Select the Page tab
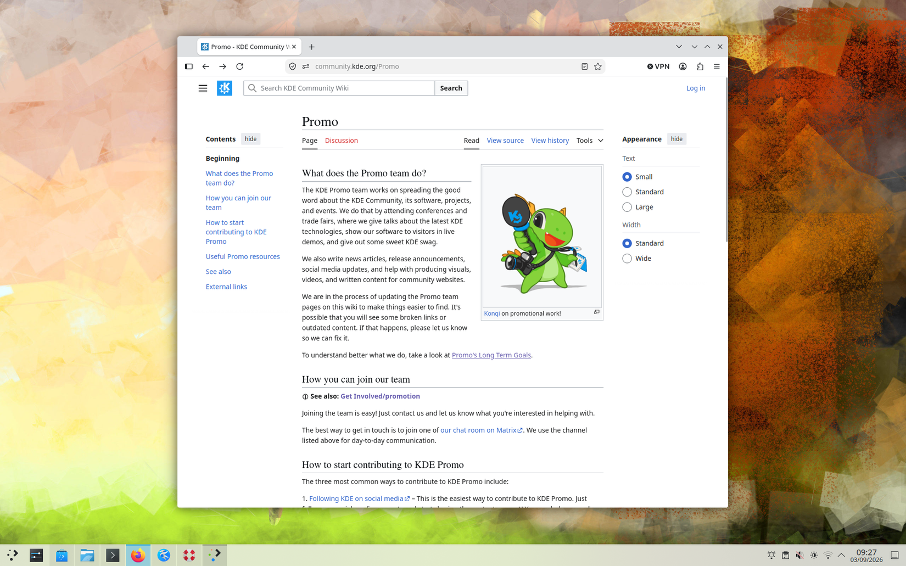Image resolution: width=906 pixels, height=566 pixels. tap(310, 141)
